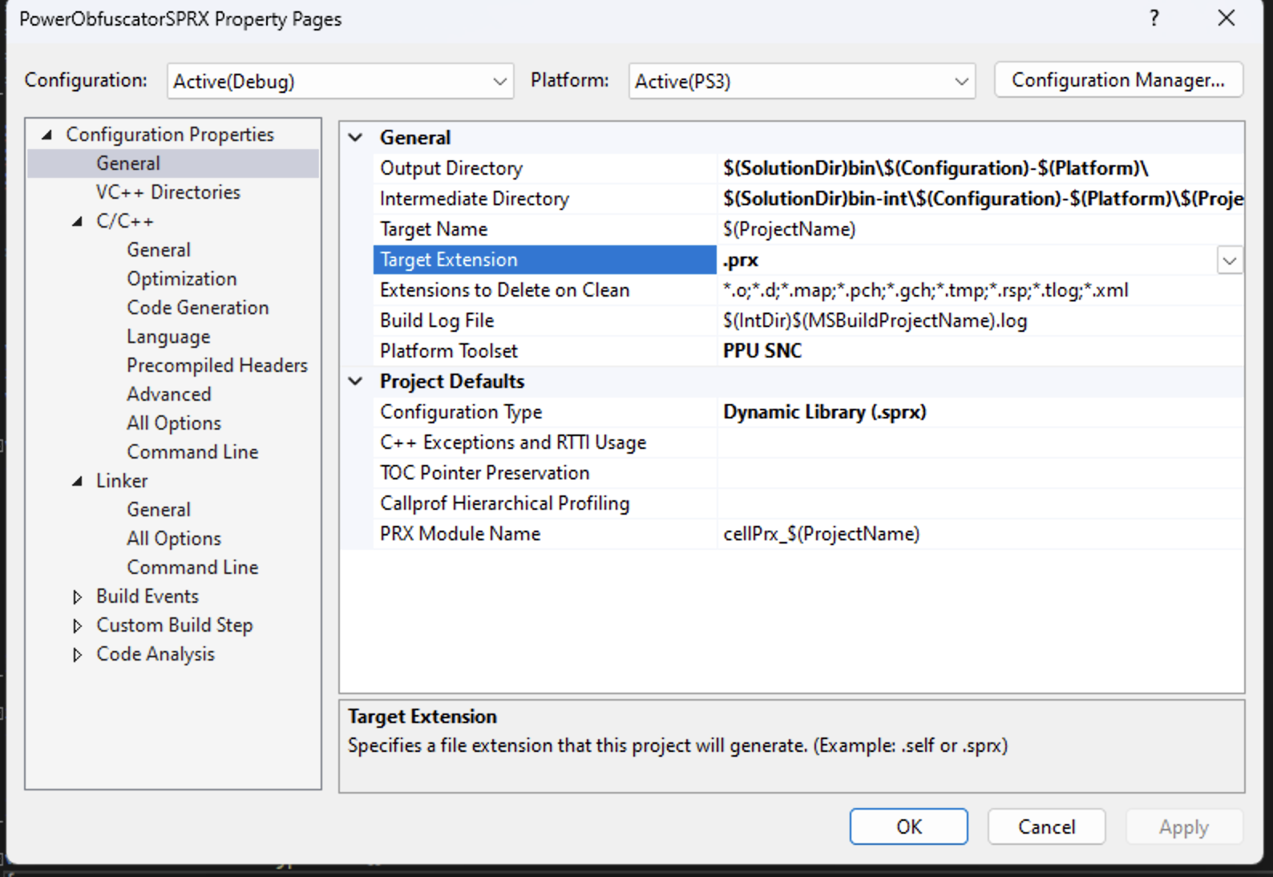Collapse the Linker tree node
The width and height of the screenshot is (1273, 877).
(77, 481)
